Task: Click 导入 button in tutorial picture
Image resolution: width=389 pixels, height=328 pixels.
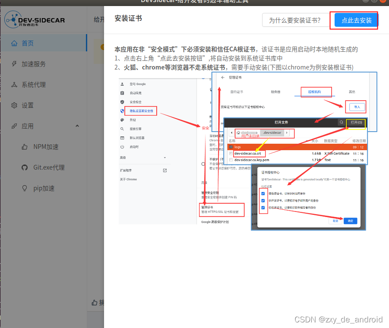Action: point(357,107)
